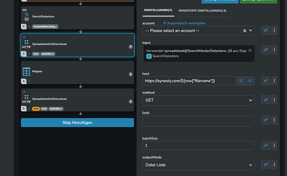Screen dimensions: 287x176
Task: Run step 2 SearchDatastore play icon
Action: pyautogui.click(x=29, y=27)
